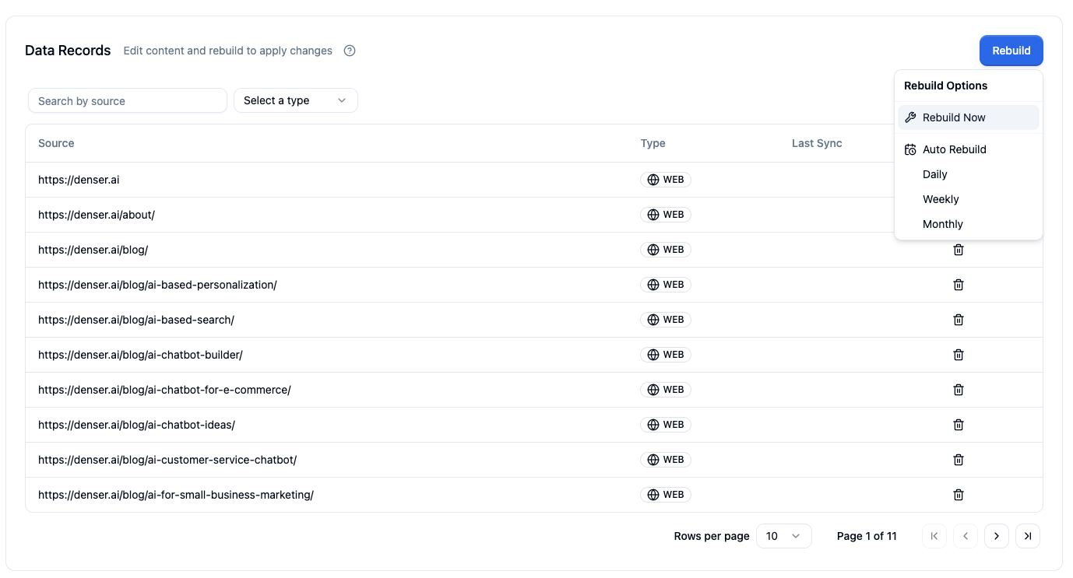Click the ai-based-search source URL
This screenshot has height=578, width=1073.
click(x=136, y=320)
